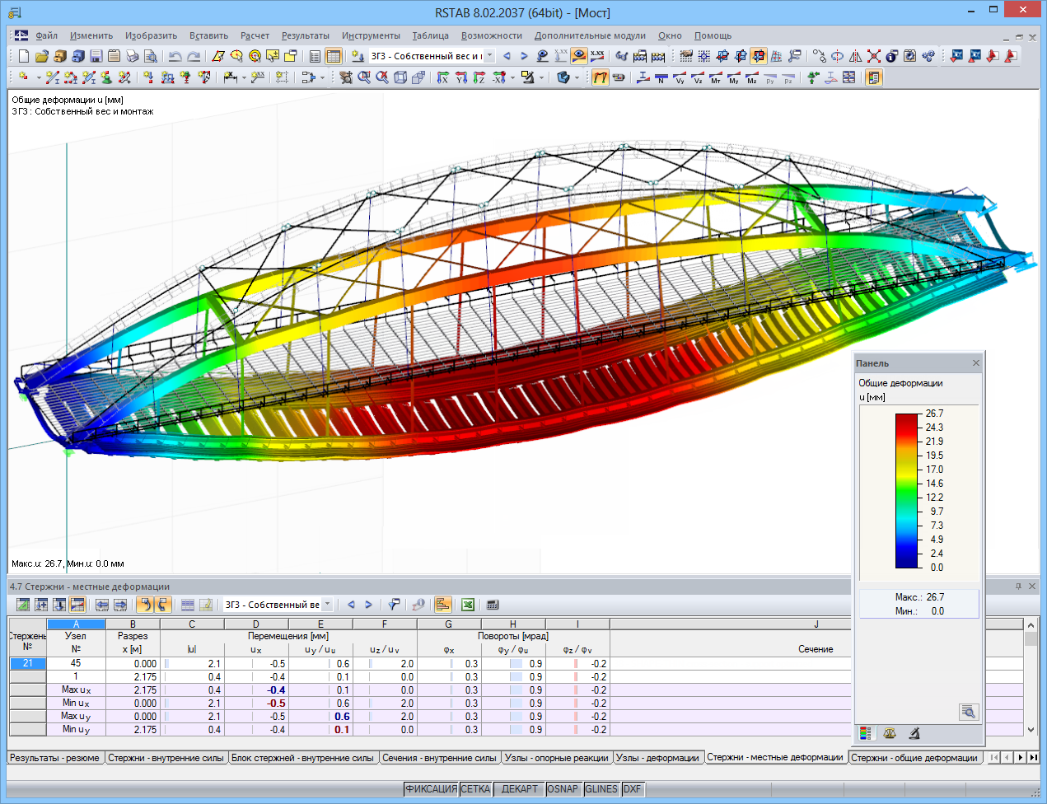This screenshot has height=804, width=1047.
Task: Open the dropdown next to the blue solid display icon
Action: tap(577, 77)
